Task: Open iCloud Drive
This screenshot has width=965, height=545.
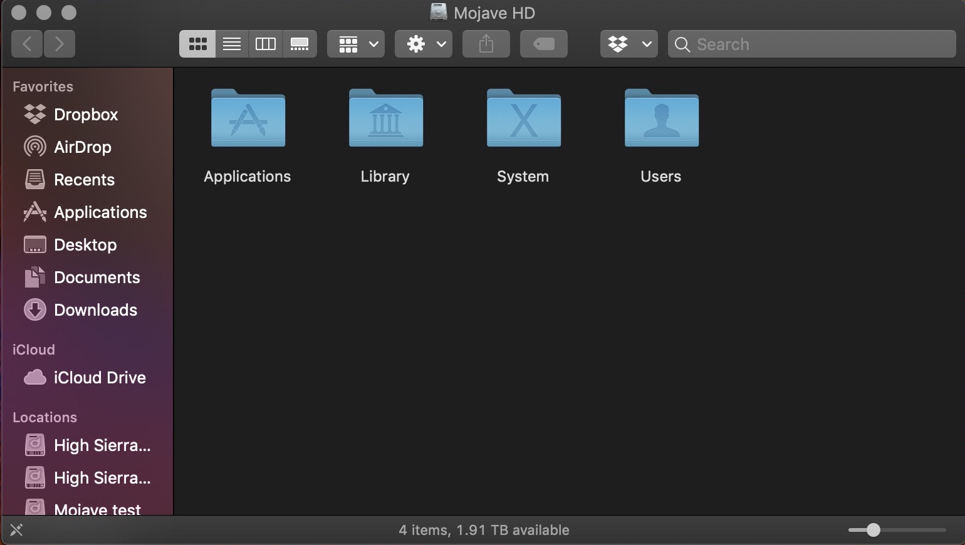Action: [x=100, y=378]
